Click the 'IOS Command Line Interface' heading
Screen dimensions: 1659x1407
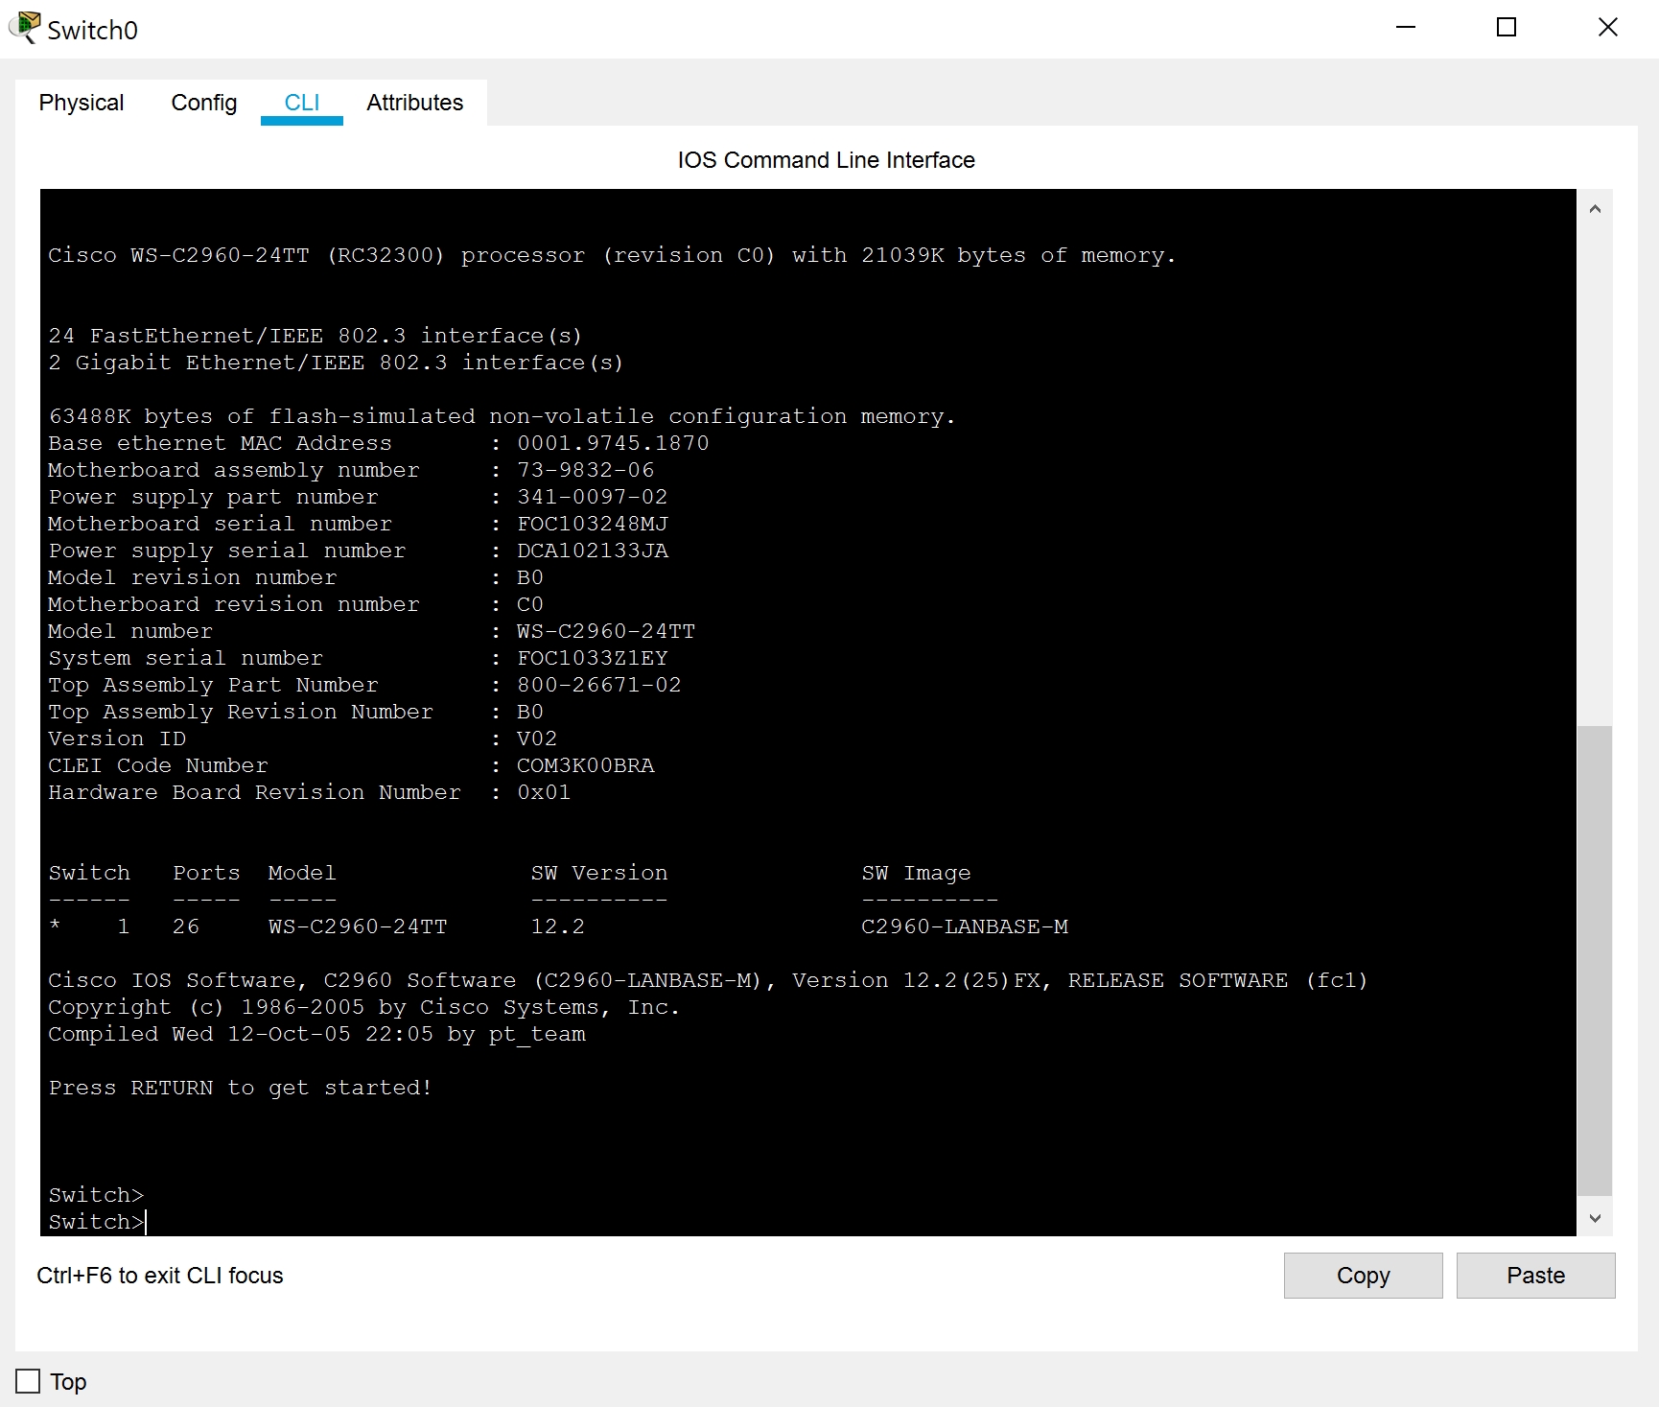click(827, 160)
